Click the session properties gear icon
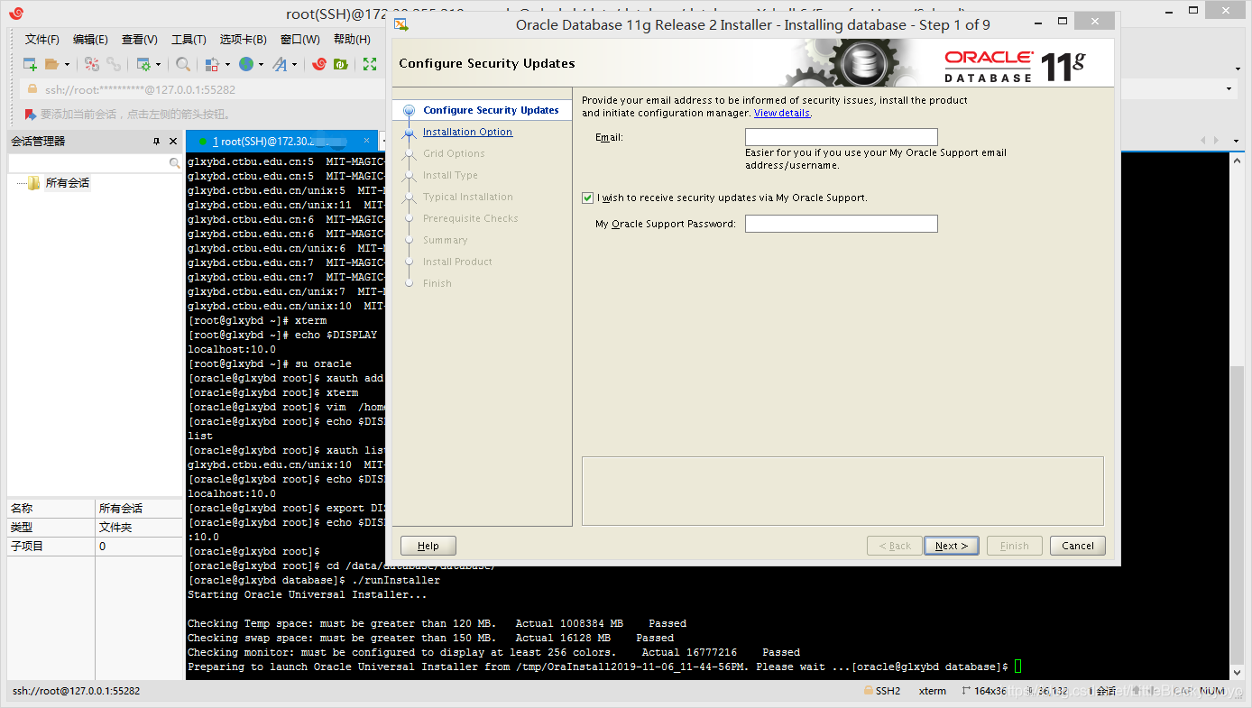This screenshot has height=708, width=1252. coord(143,64)
